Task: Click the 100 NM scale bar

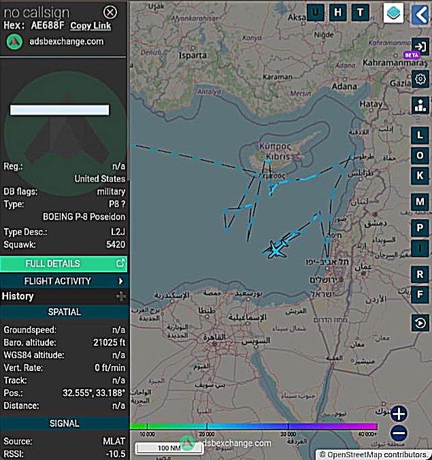Action: (x=169, y=448)
